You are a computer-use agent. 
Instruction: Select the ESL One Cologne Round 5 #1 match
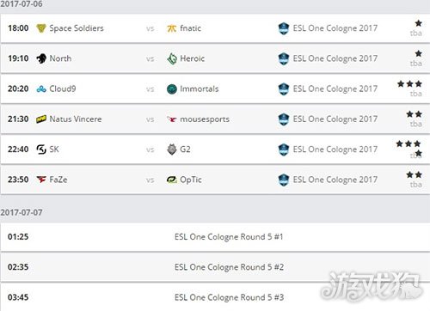pos(229,237)
